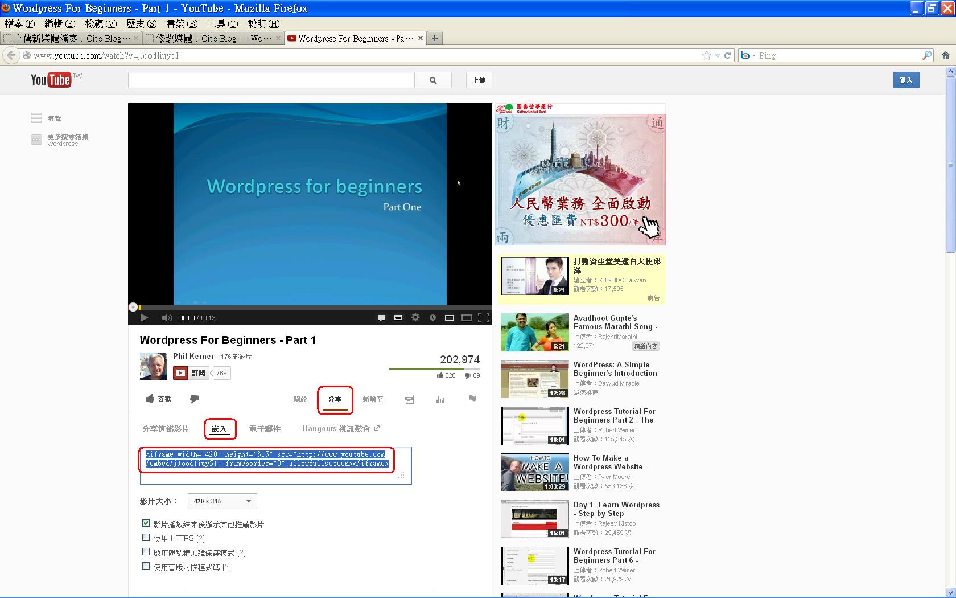The width and height of the screenshot is (956, 598).
Task: Click the Watch Later clock icon
Action: [x=432, y=318]
